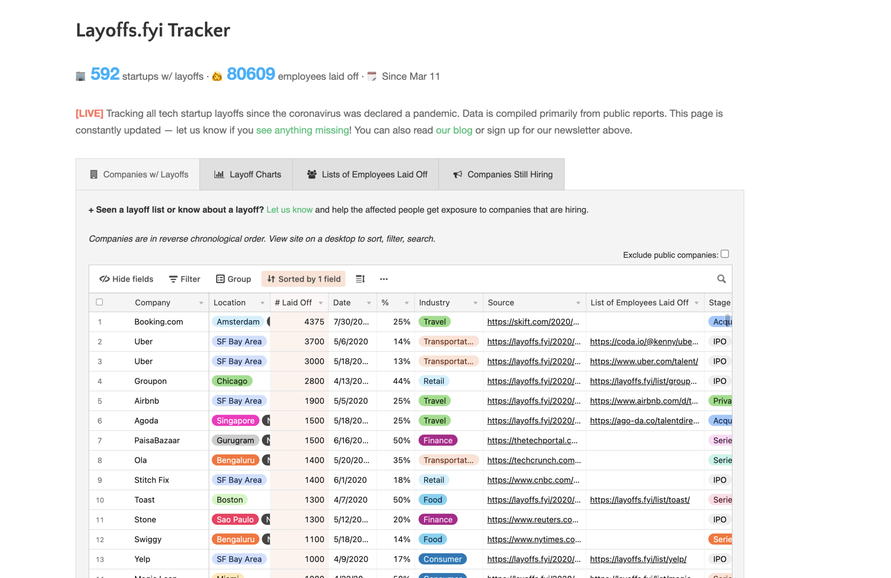Open the Group tool
891x578 pixels.
pyautogui.click(x=233, y=279)
